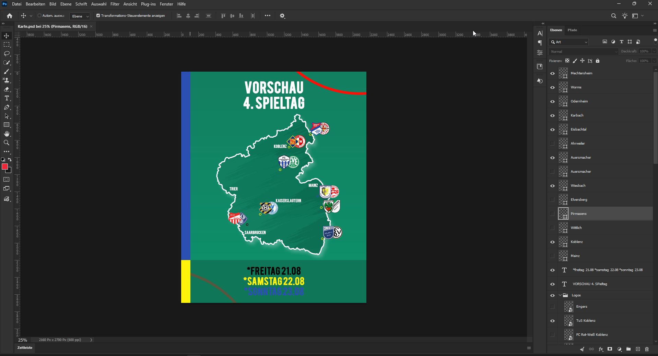This screenshot has height=356, width=658.
Task: Select the Rectangle shape tool
Action: click(x=7, y=125)
